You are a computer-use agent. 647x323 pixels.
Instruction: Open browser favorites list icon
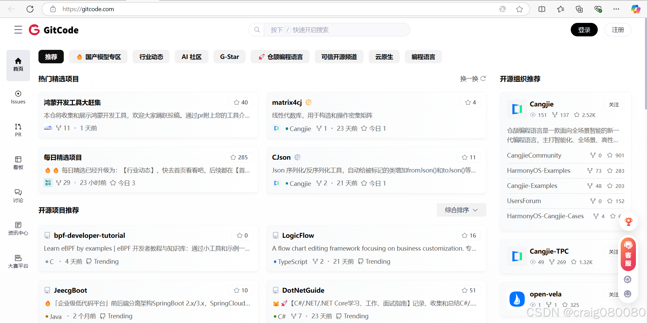coord(561,9)
